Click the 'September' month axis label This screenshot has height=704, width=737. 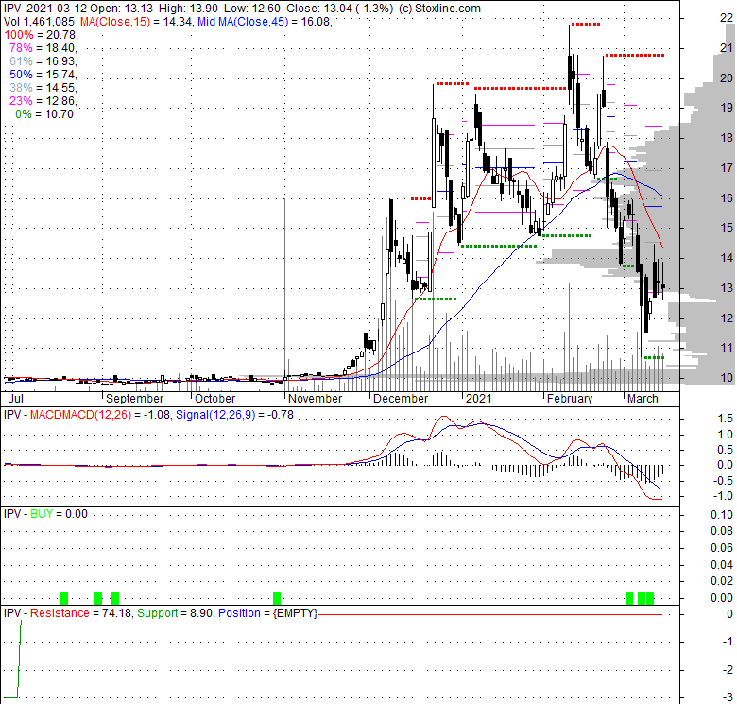(134, 399)
